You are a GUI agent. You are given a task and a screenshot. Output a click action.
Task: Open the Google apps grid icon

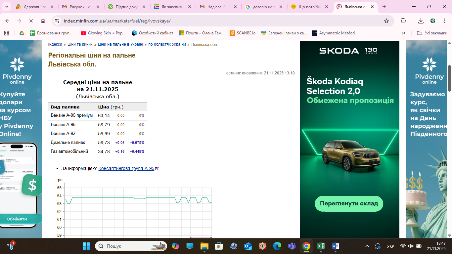pos(6,33)
